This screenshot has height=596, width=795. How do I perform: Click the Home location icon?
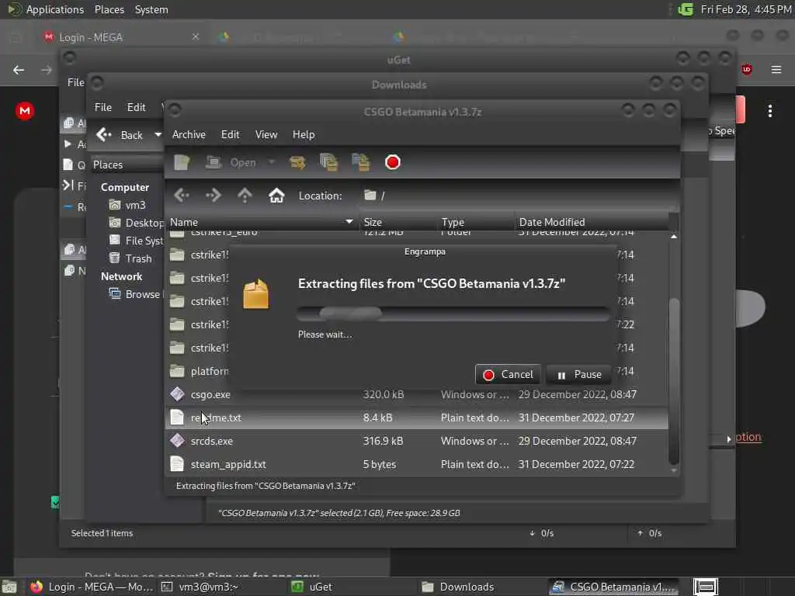pos(276,195)
